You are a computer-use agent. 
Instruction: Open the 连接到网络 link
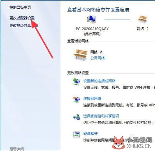point(92,98)
